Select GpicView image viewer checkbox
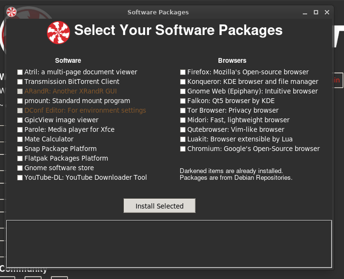 [20, 120]
